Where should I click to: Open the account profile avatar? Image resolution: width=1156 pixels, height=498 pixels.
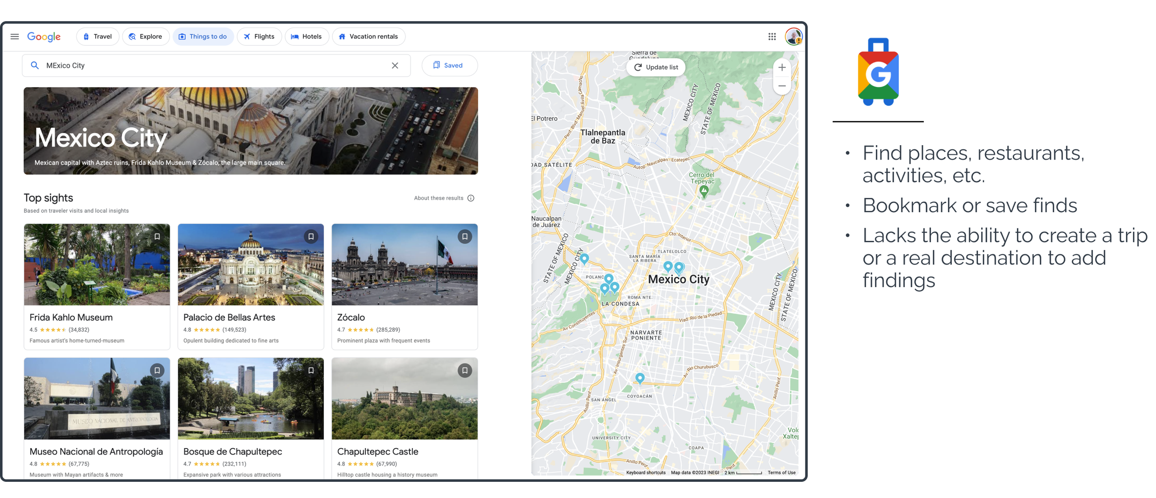pyautogui.click(x=793, y=37)
